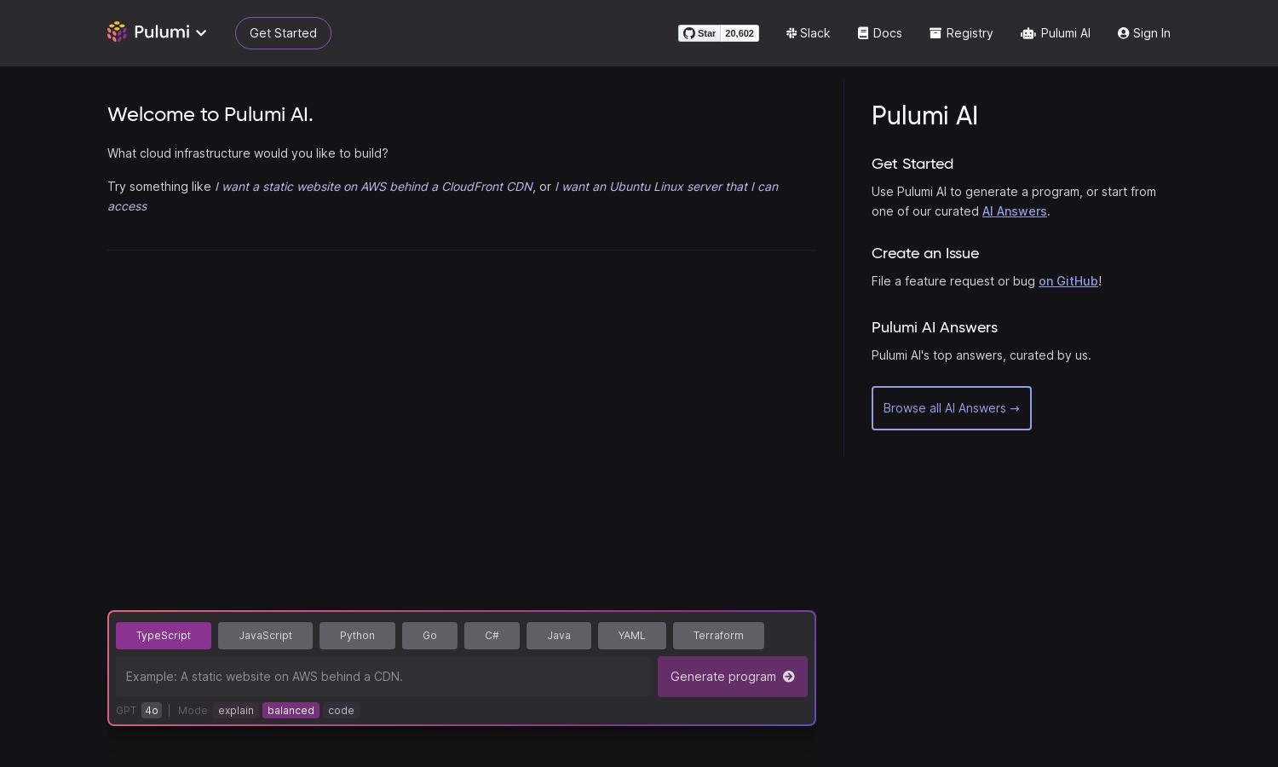Focus the infrastructure prompt input field
The width and height of the screenshot is (1278, 767).
click(383, 677)
